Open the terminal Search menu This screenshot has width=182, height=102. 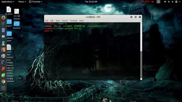pos(65,21)
